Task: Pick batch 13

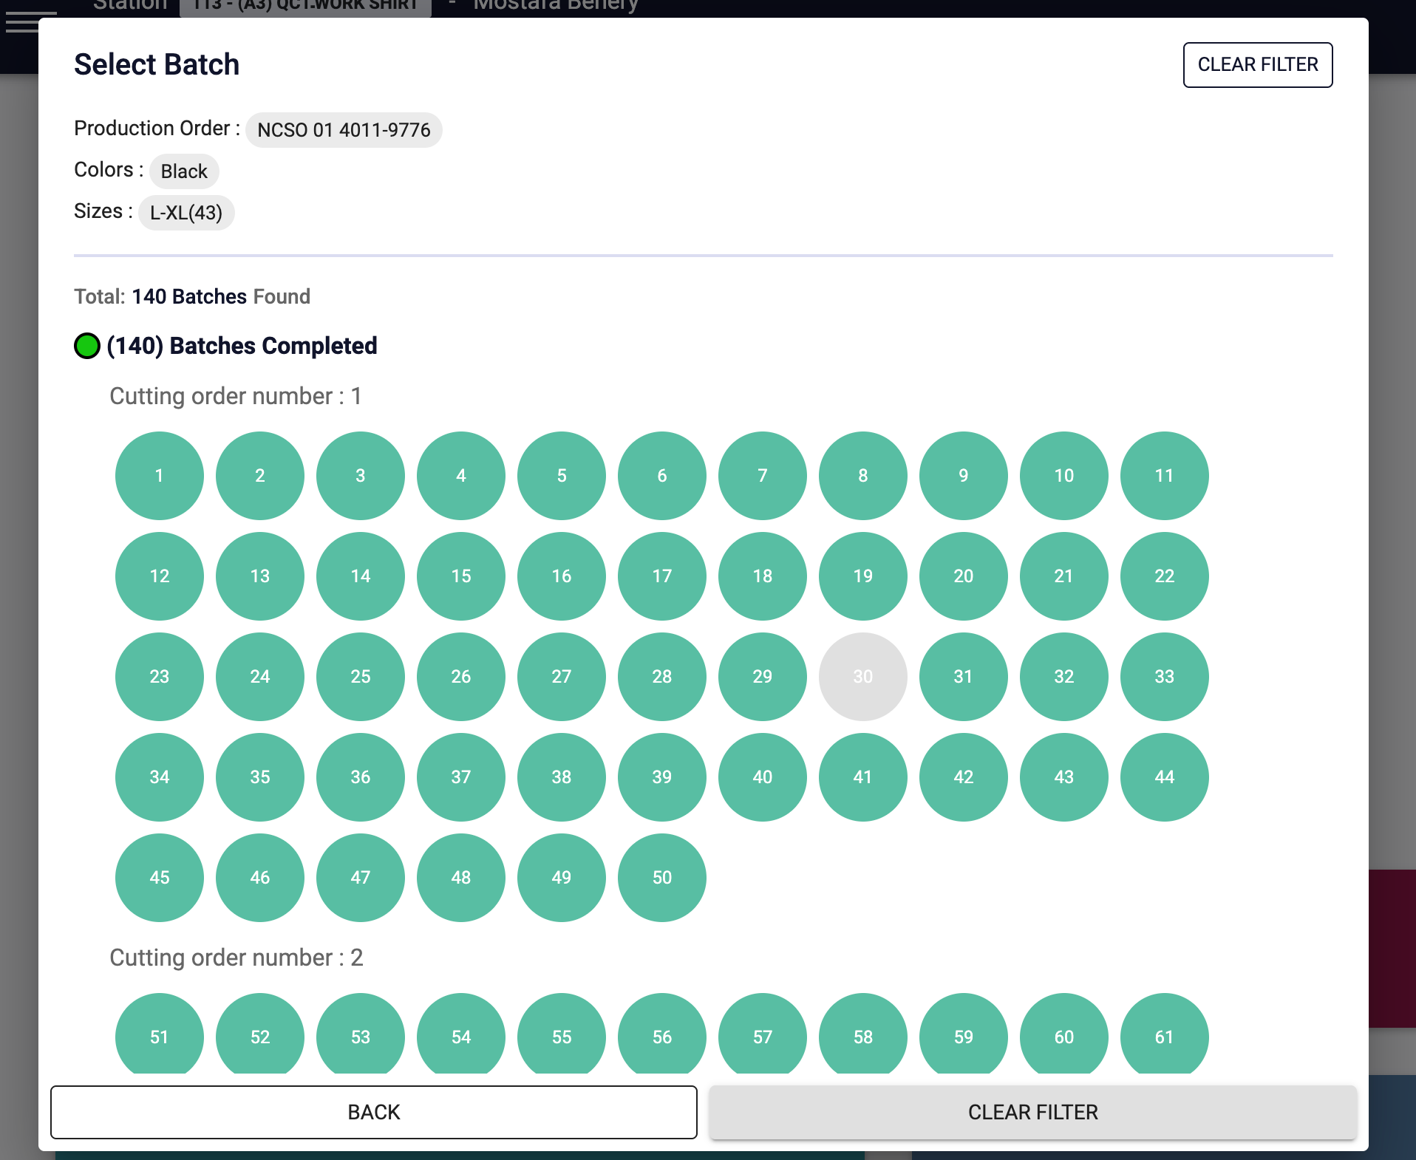Action: 260,576
